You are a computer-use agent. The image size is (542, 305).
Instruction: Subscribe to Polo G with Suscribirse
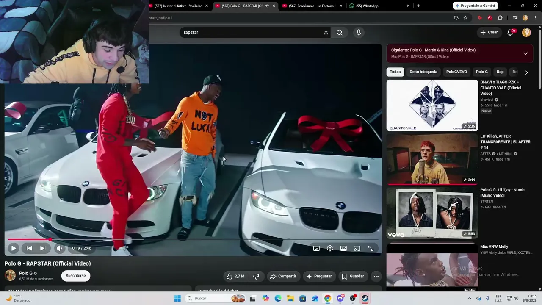tap(76, 276)
